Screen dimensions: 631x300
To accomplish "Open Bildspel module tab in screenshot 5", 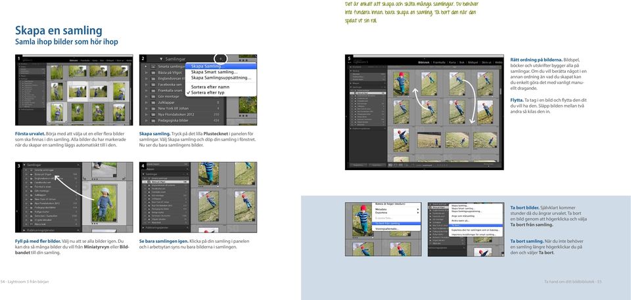I will (473, 62).
